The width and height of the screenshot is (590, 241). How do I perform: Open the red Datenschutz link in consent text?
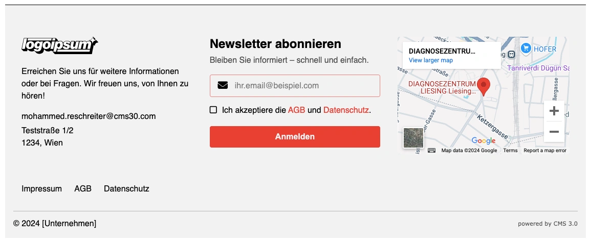[346, 110]
